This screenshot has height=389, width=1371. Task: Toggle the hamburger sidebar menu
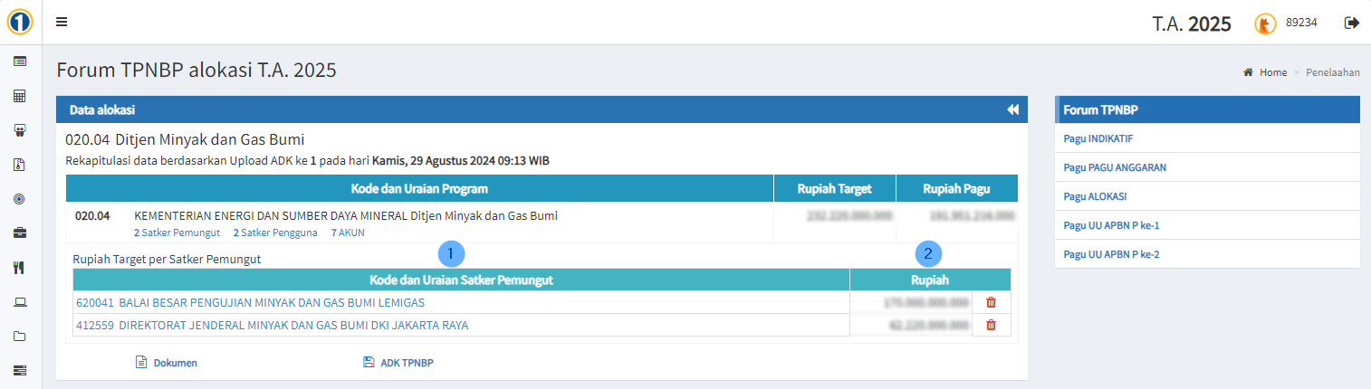(62, 23)
